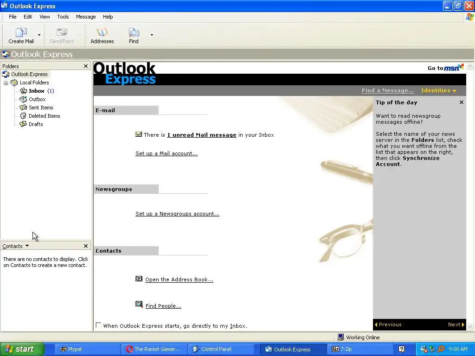
Task: Click the Find People icon beside link
Action: 139,304
